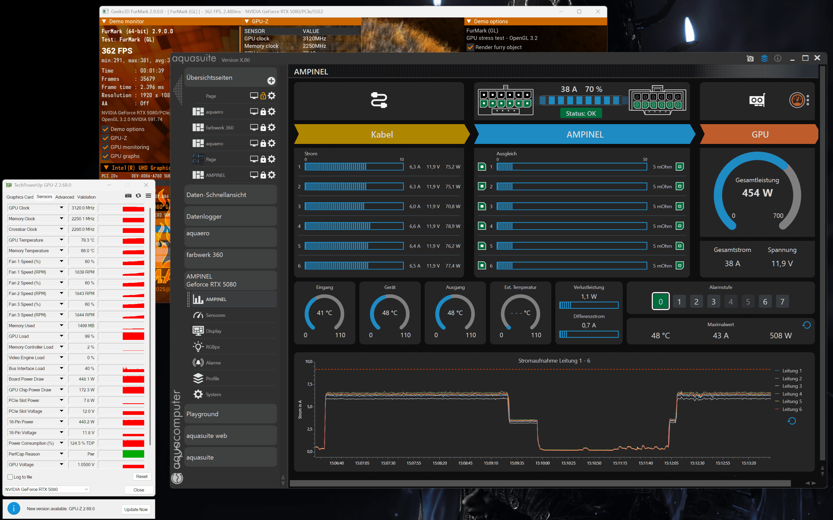Open GPU-Z hamburger menu icon
The image size is (833, 520).
pos(148,196)
